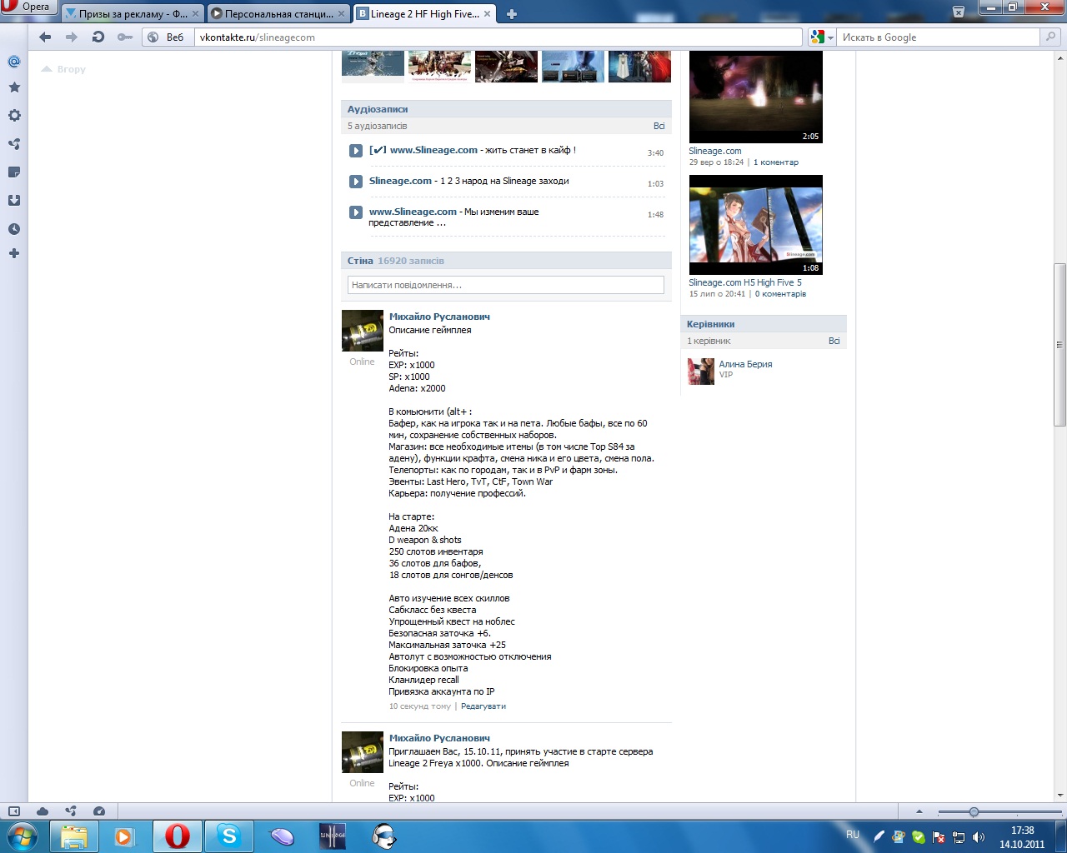Open Skype from the taskbar
The height and width of the screenshot is (853, 1067).
point(228,836)
